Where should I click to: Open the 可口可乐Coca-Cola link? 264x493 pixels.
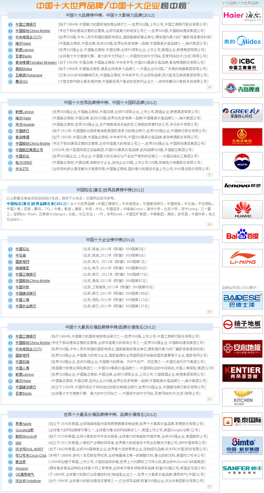[x=31, y=456]
